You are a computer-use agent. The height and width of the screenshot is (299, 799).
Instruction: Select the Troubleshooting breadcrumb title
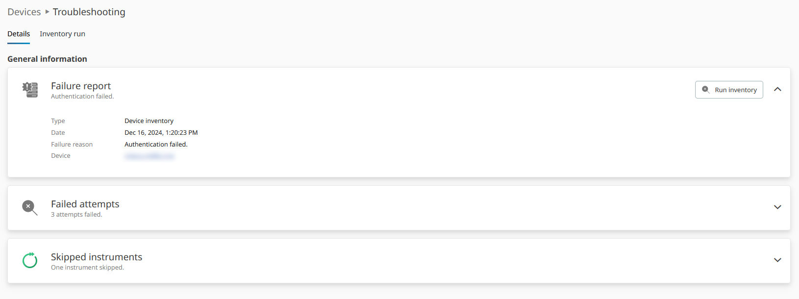(89, 12)
